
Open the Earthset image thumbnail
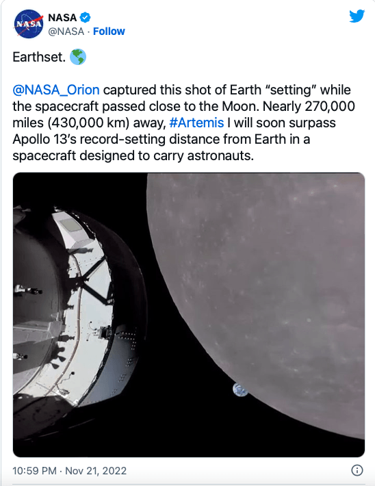pyautogui.click(x=189, y=315)
